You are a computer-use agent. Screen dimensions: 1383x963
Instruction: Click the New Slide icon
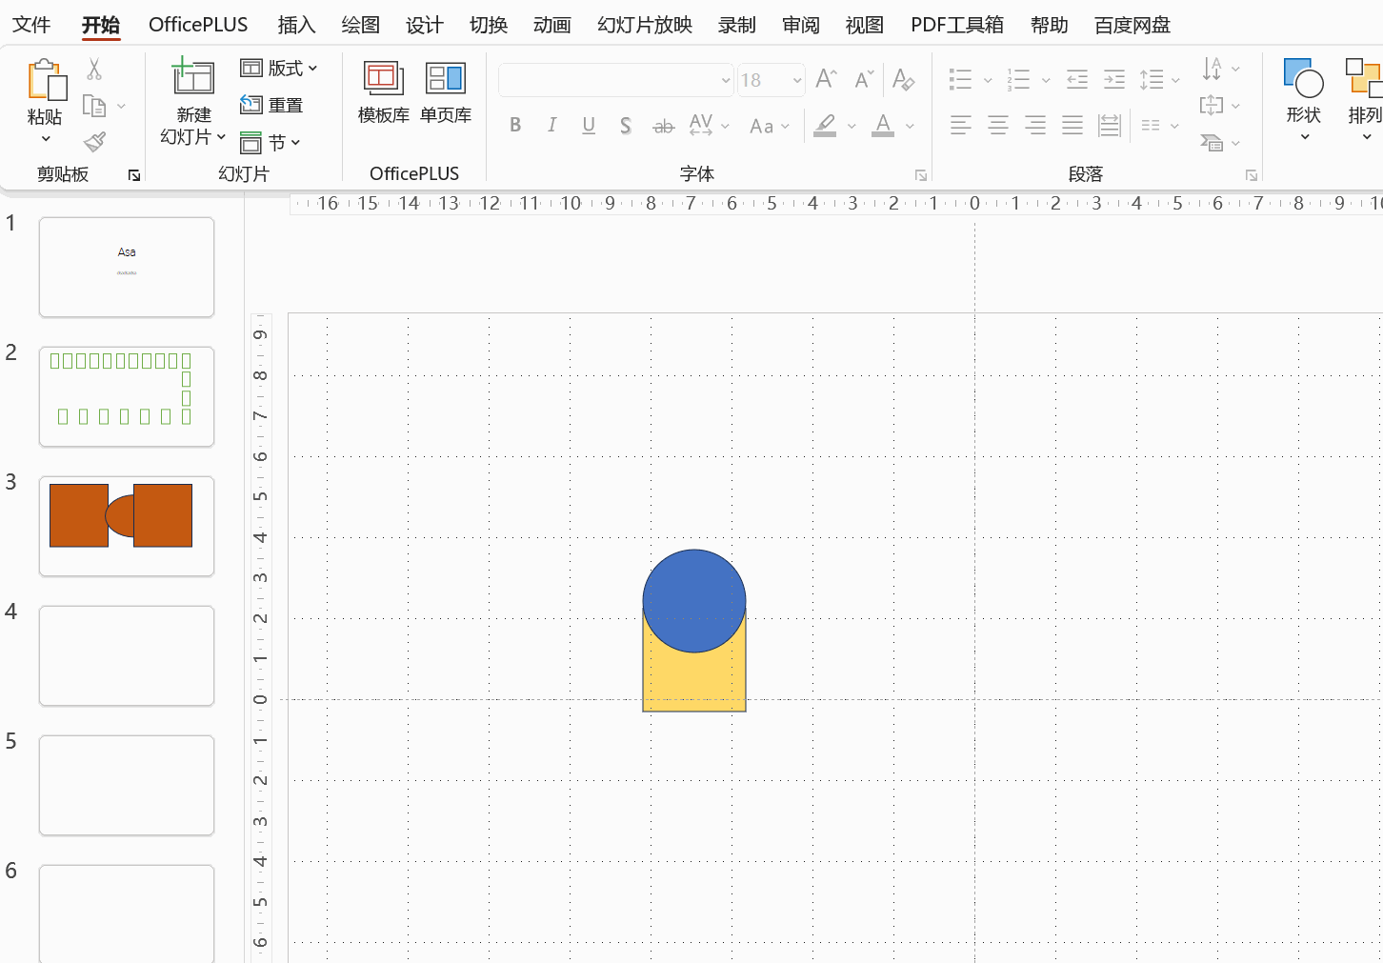pos(192,77)
